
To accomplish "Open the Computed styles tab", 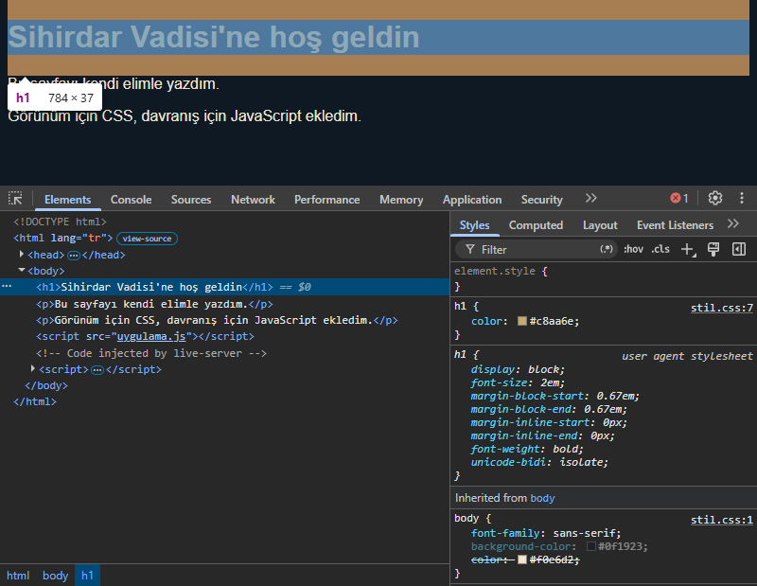I will point(536,225).
